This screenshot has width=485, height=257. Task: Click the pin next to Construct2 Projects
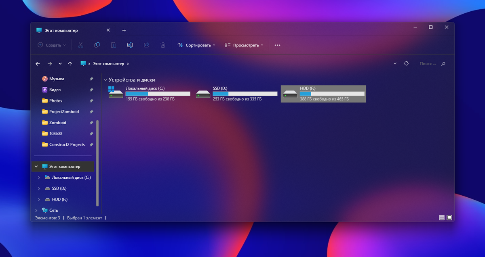91,144
